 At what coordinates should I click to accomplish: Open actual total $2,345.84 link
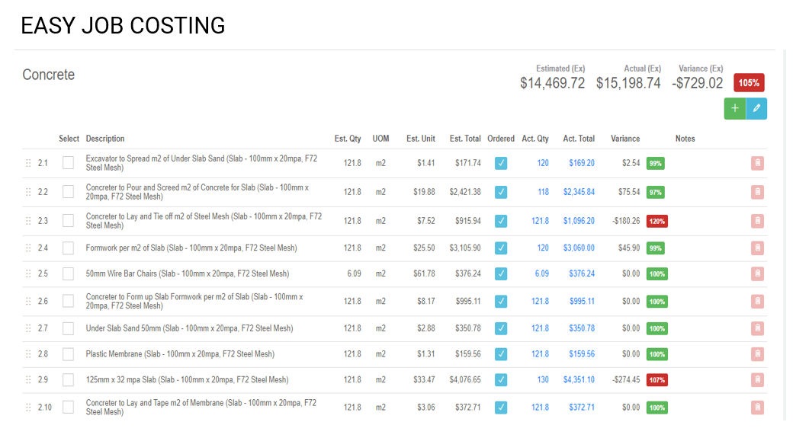579,192
